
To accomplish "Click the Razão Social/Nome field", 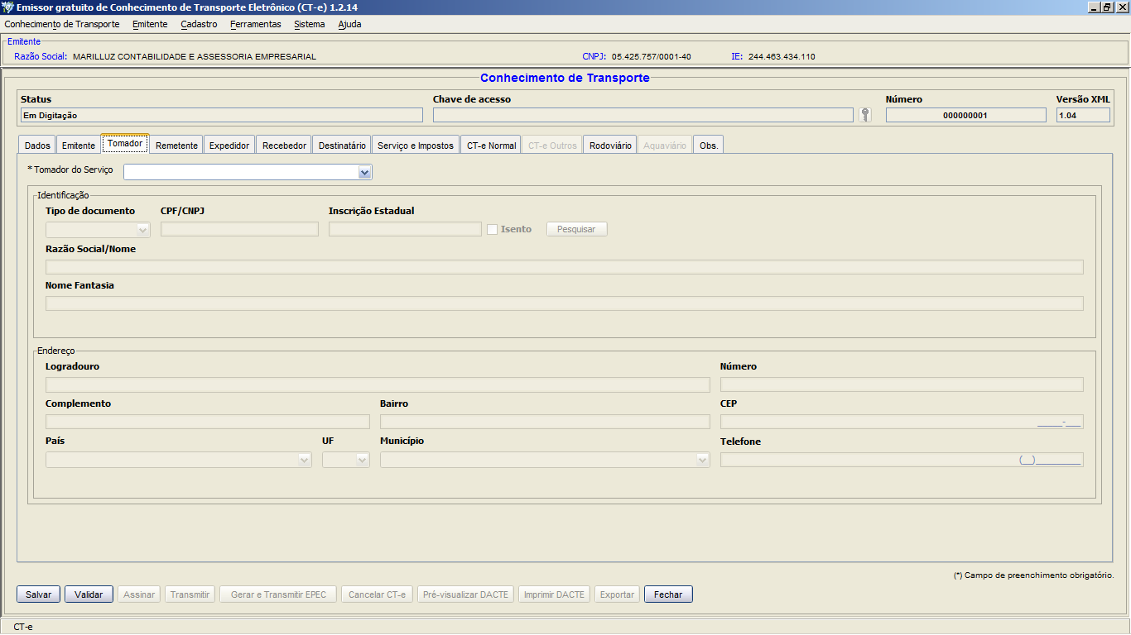I will click(x=564, y=266).
